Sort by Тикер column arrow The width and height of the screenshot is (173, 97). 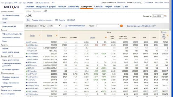[39, 35]
